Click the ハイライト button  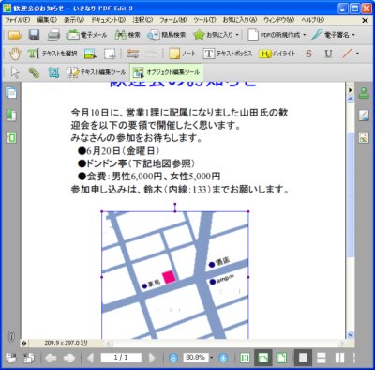277,54
